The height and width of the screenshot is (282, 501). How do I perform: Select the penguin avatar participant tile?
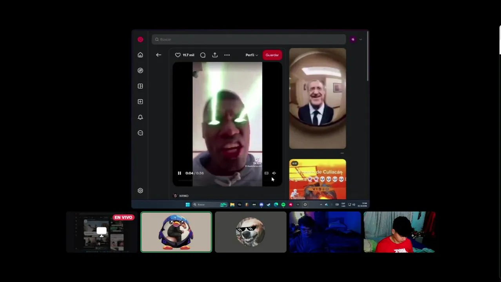pos(176,232)
